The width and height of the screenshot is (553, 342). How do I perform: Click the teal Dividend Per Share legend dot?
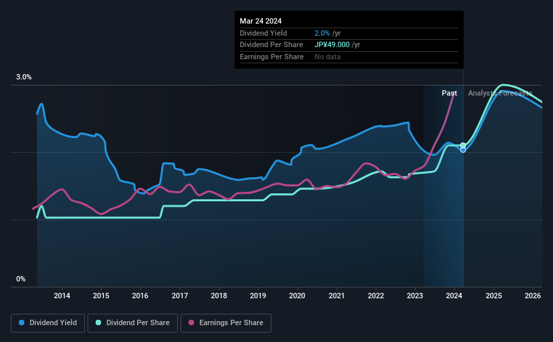coord(98,322)
